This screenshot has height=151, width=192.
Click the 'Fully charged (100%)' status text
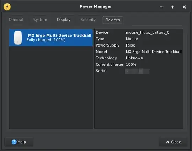[46, 40]
